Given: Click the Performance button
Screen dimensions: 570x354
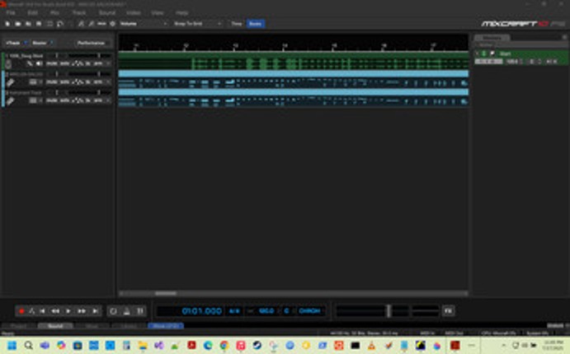Looking at the screenshot, I should pyautogui.click(x=91, y=43).
